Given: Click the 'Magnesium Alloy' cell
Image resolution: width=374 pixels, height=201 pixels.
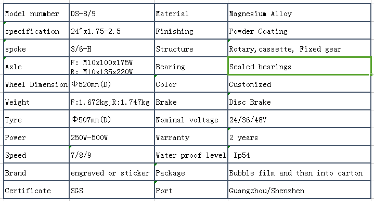Looking at the screenshot, I should click(x=299, y=12).
